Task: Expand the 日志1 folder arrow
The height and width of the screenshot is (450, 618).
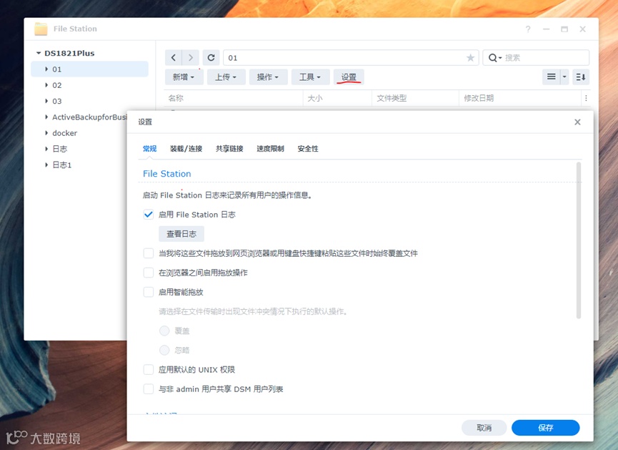Action: pos(46,165)
